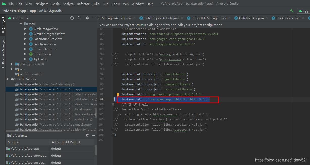Click the locate/scroll-from-source target icon

click(x=72, y=18)
